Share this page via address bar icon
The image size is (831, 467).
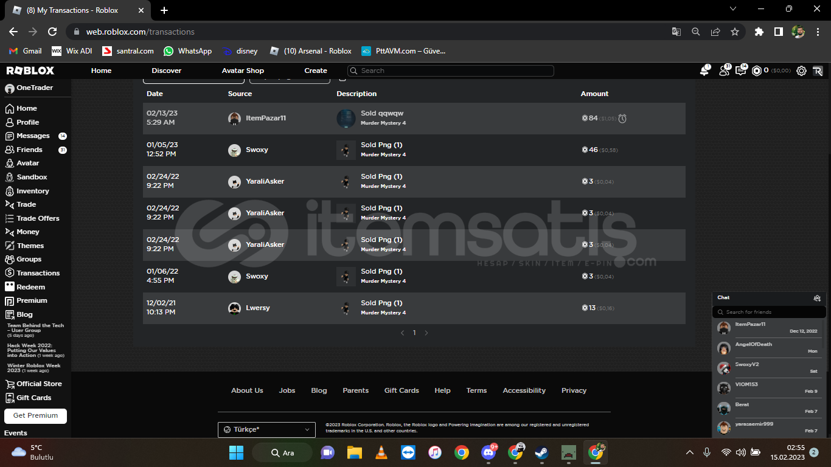tap(715, 32)
